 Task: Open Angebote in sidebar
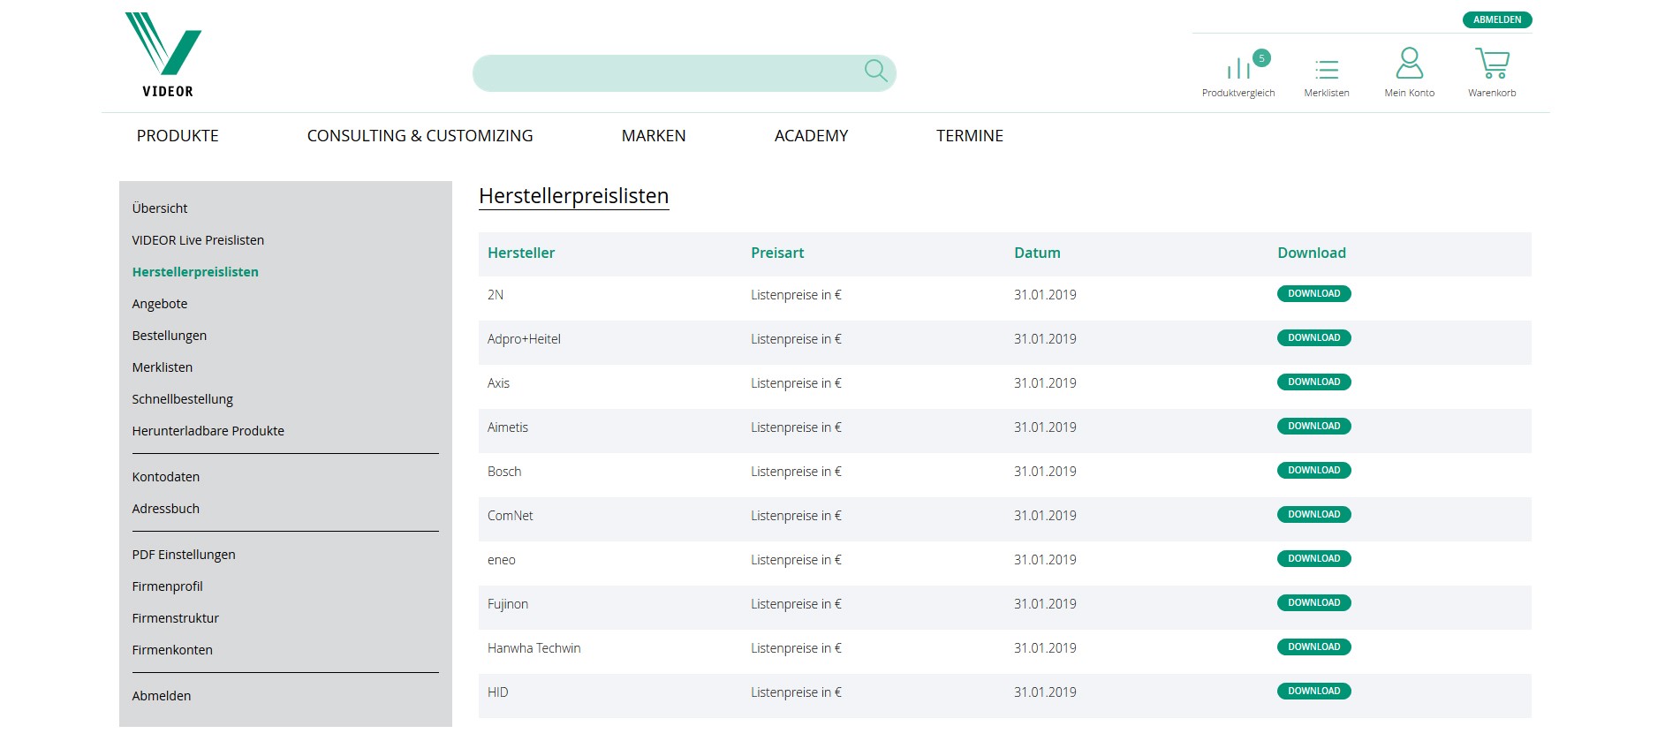click(x=160, y=304)
